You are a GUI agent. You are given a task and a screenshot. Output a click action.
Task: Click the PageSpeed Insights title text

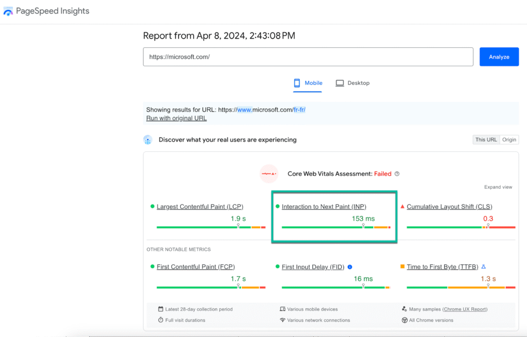tap(53, 11)
